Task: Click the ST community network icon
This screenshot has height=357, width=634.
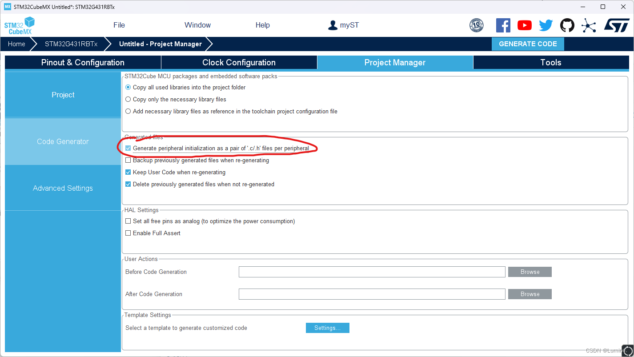Action: (589, 25)
